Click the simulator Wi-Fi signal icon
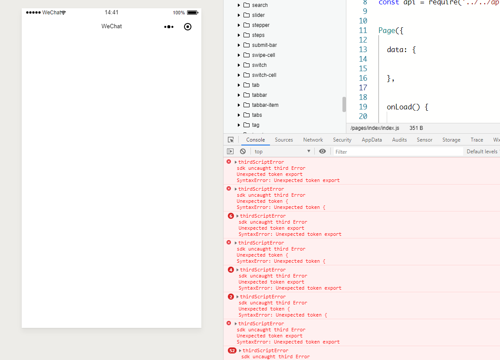This screenshot has height=360, width=500. click(x=63, y=13)
